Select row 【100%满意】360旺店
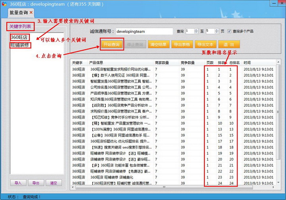The width and height of the screenshot is (286, 200). tap(173, 129)
